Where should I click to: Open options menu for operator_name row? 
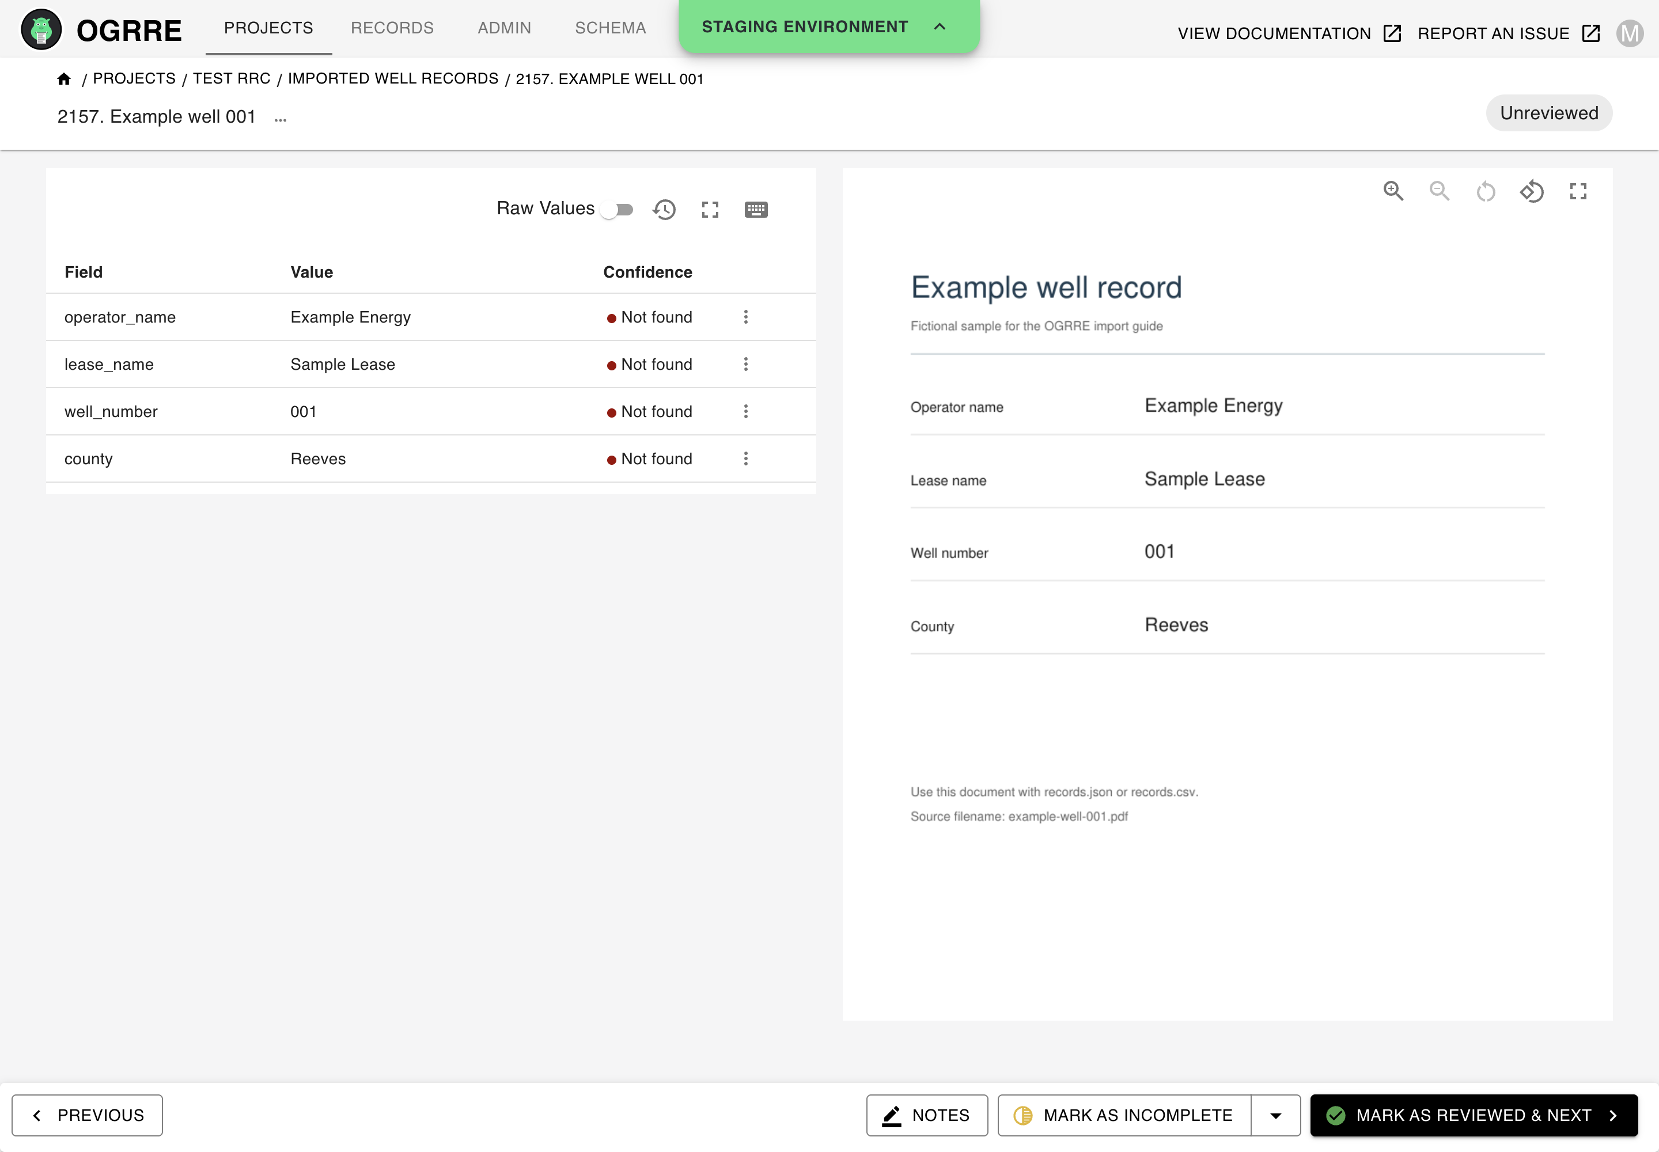pos(746,317)
